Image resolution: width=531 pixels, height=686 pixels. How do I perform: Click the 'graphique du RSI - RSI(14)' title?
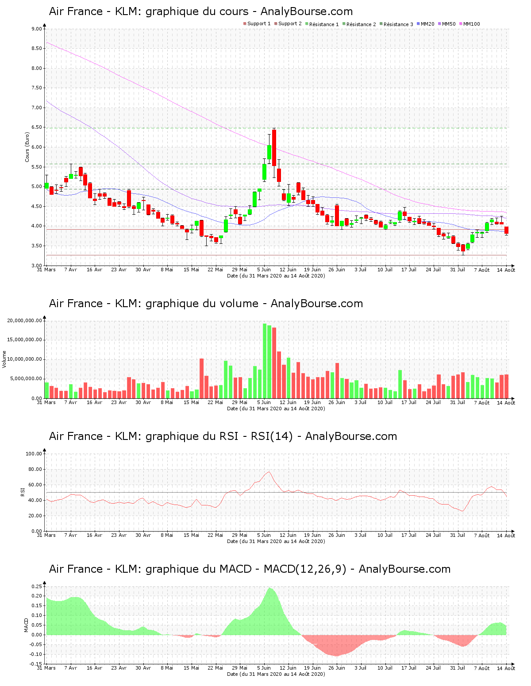tap(223, 436)
